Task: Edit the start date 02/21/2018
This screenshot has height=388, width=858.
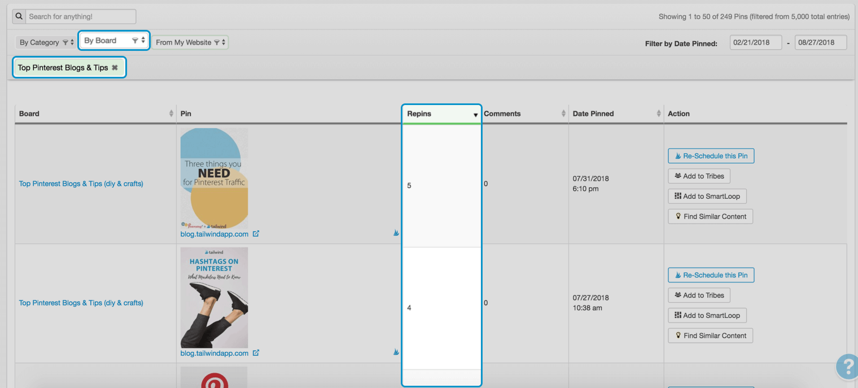Action: pos(756,42)
